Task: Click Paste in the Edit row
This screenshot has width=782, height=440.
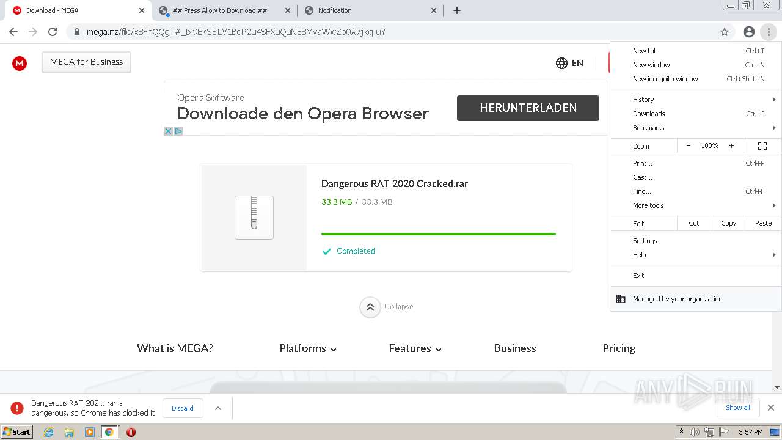Action: pyautogui.click(x=764, y=223)
